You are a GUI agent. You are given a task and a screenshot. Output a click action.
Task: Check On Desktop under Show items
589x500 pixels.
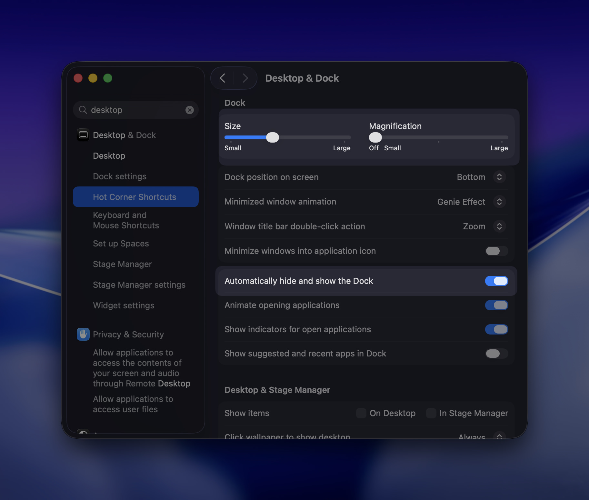click(361, 413)
